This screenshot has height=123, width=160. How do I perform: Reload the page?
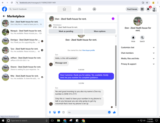[x=12, y=3]
